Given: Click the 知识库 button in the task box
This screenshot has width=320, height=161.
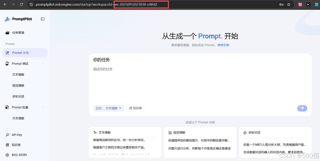Looking at the screenshot, I should click(135, 108).
